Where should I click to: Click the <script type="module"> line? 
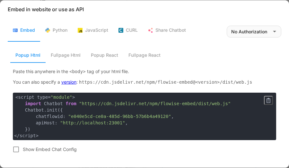click(45, 97)
